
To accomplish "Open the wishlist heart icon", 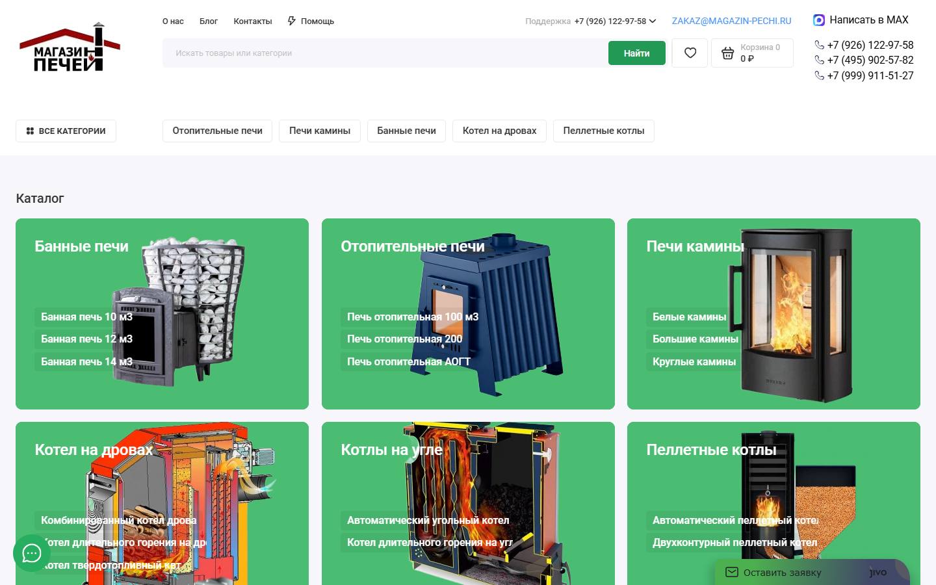I will click(x=690, y=53).
